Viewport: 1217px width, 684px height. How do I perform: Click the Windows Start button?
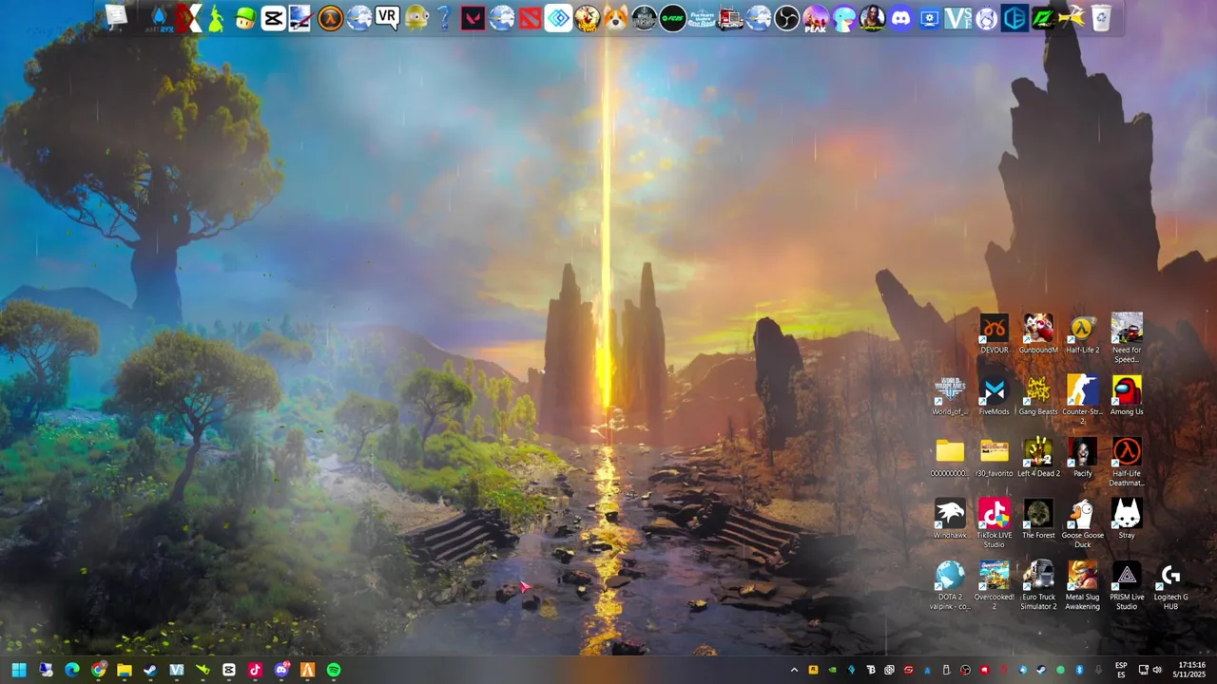(x=19, y=670)
